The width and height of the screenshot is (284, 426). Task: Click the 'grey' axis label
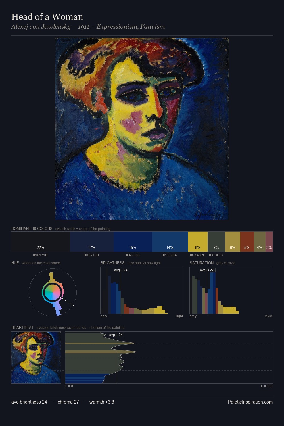193,316
